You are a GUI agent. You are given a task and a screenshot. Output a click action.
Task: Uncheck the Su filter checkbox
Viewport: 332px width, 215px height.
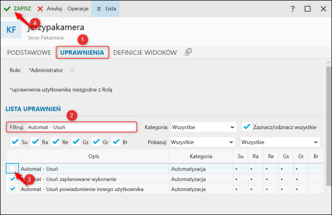pos(14,141)
